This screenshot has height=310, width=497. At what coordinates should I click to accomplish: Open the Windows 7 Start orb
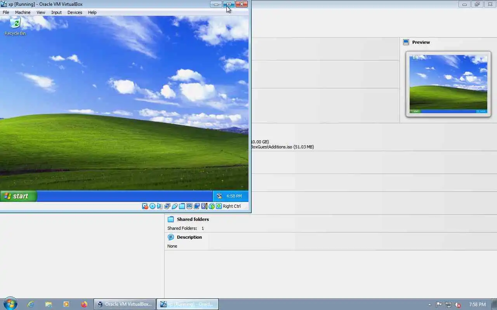click(10, 304)
